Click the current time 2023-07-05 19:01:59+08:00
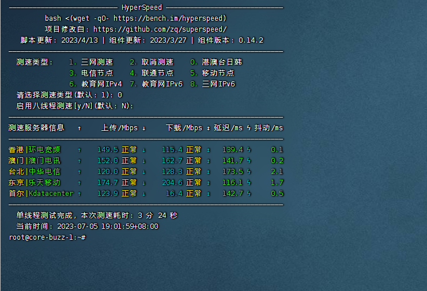Image resolution: width=427 pixels, height=291 pixels. pyautogui.click(x=108, y=226)
